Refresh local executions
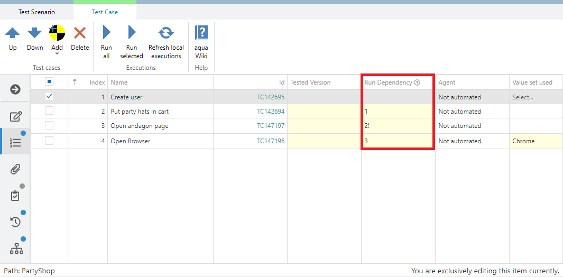 (165, 33)
